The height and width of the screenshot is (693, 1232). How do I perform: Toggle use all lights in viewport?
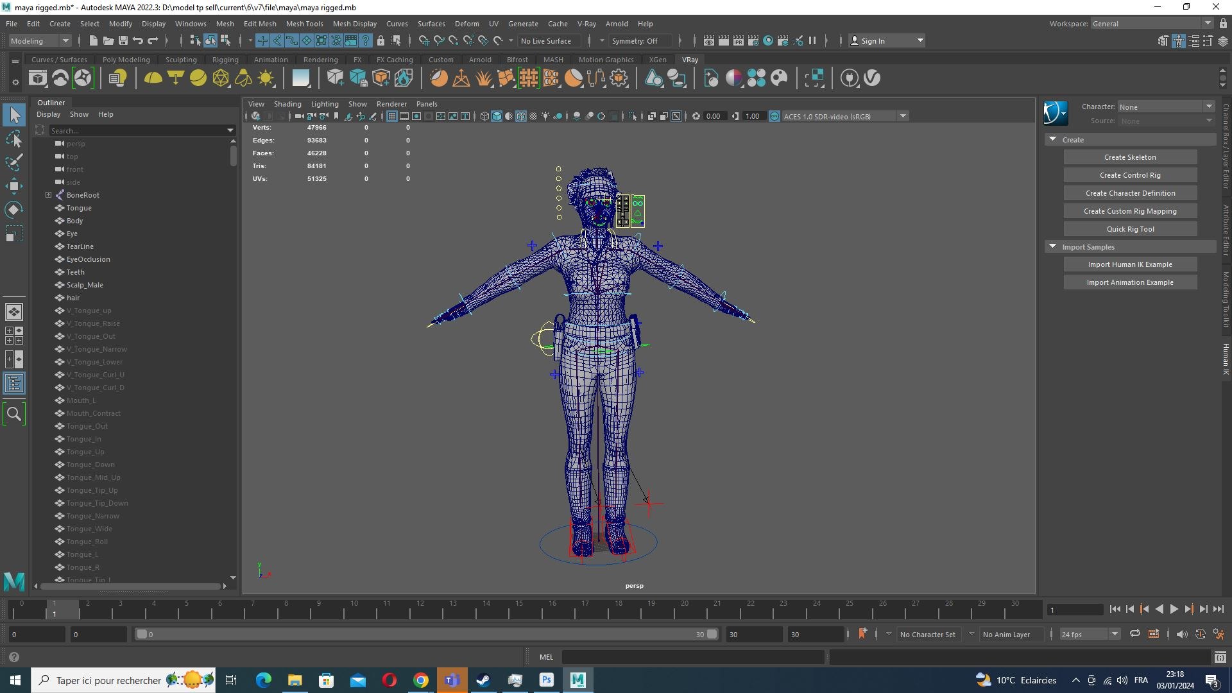click(x=545, y=116)
